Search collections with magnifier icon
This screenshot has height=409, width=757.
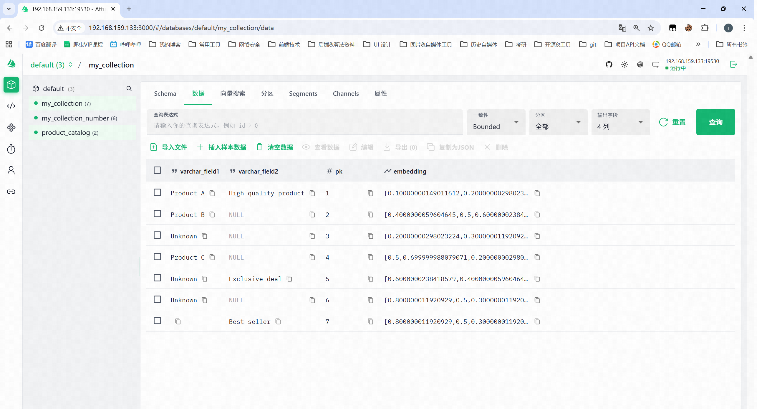[x=129, y=89]
